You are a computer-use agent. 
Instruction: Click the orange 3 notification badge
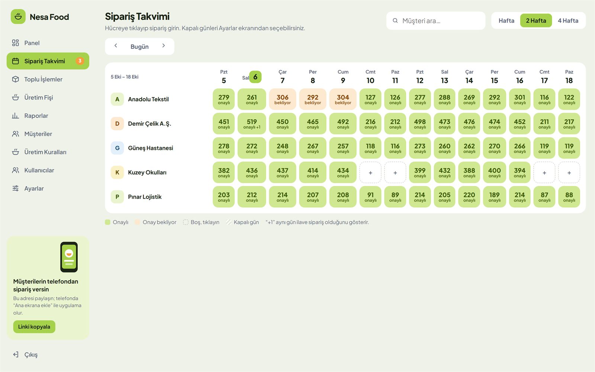(80, 61)
